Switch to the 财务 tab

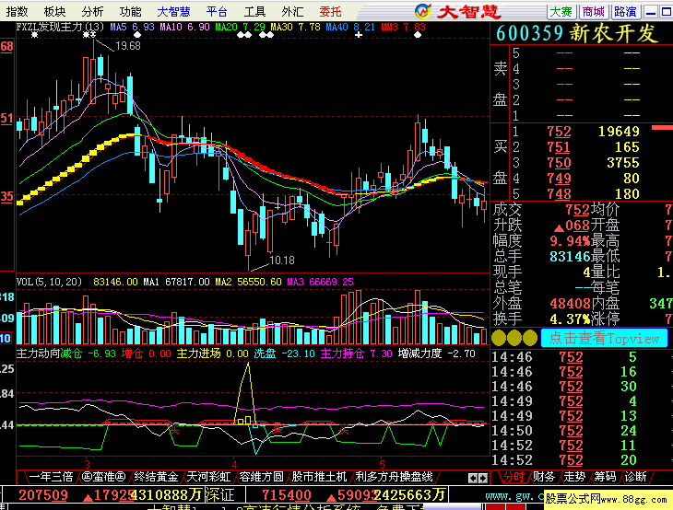click(544, 477)
